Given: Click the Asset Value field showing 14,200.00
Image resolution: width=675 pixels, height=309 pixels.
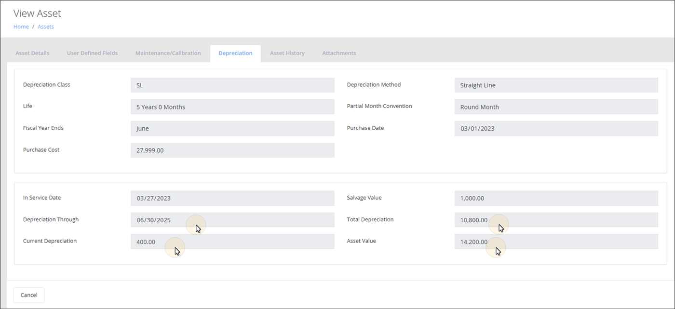Looking at the screenshot, I should (556, 242).
